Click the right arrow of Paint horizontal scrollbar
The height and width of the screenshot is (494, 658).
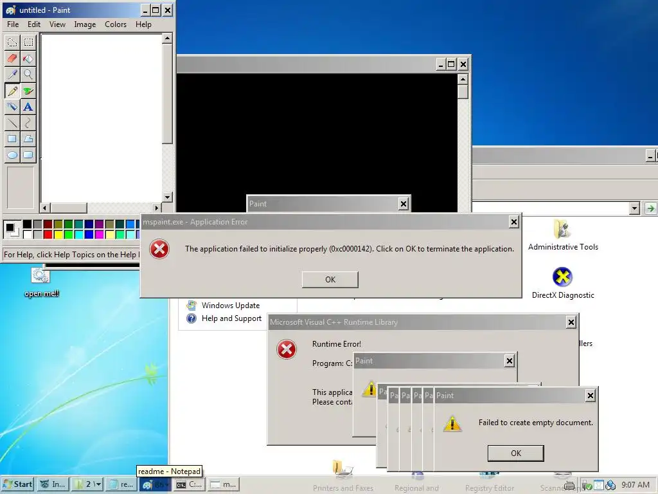tap(157, 208)
